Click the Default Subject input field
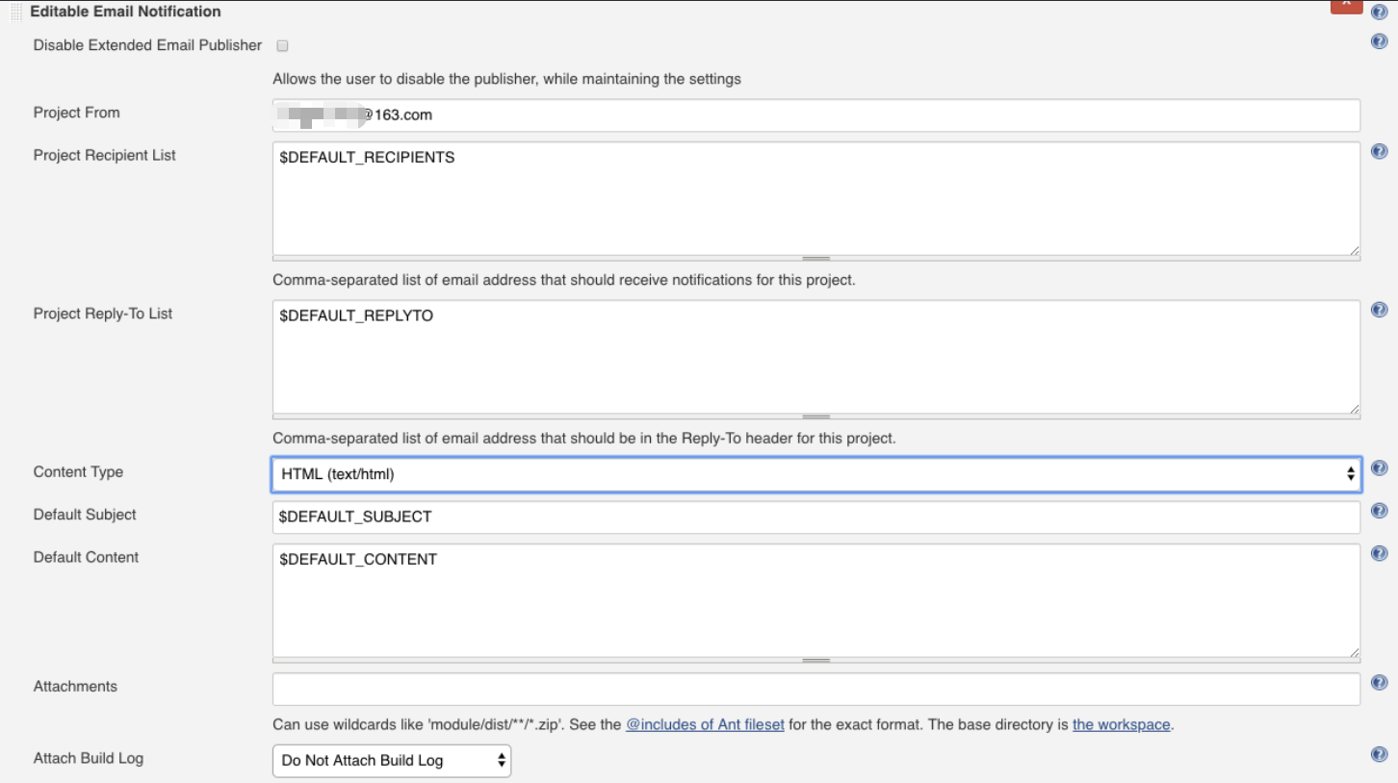Viewport: 1398px width, 783px height. [x=815, y=517]
